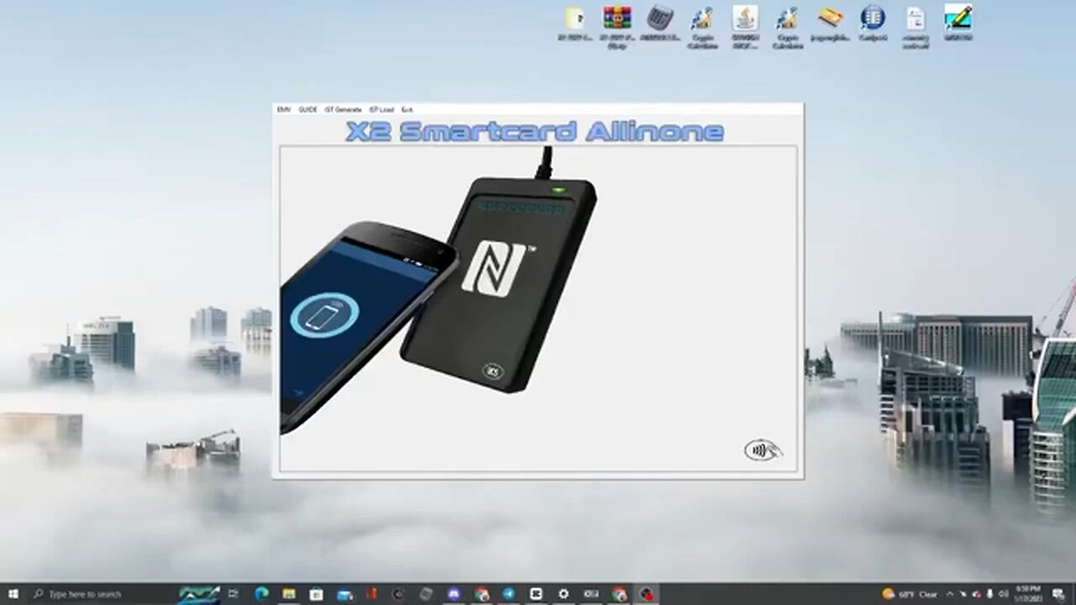
Task: Open the pencil notepad desktop icon
Action: pos(957,24)
